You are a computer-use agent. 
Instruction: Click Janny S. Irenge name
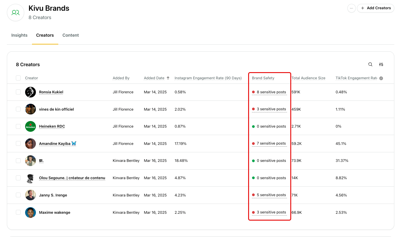coord(53,195)
